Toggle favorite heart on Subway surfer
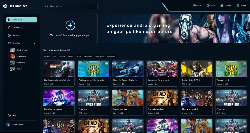The height and width of the screenshot is (133, 250). pos(115,92)
